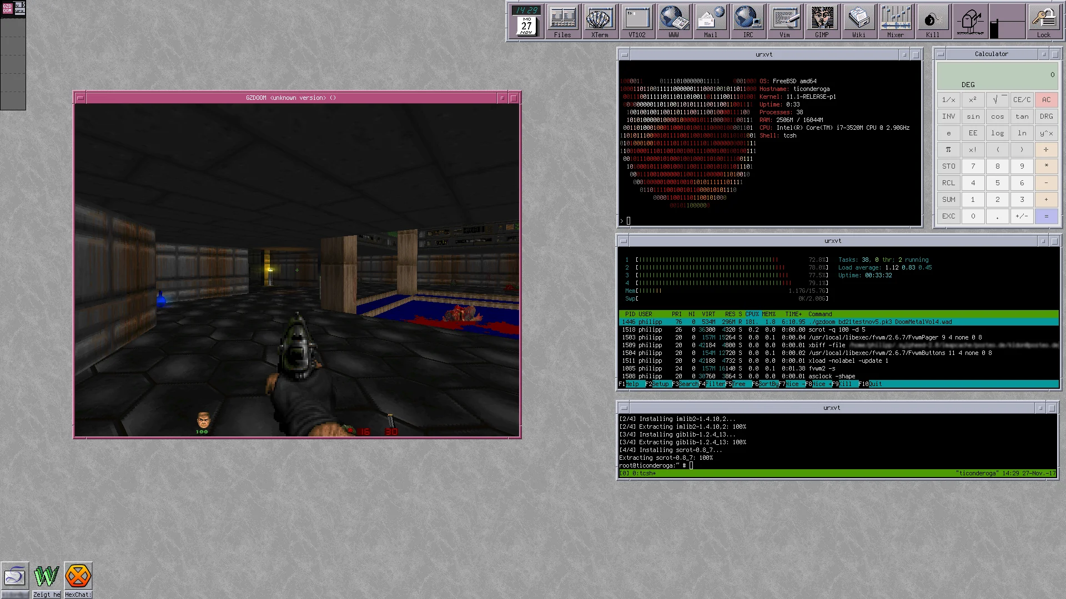Select the gzdoom process row in htop
The width and height of the screenshot is (1066, 599).
pos(838,322)
